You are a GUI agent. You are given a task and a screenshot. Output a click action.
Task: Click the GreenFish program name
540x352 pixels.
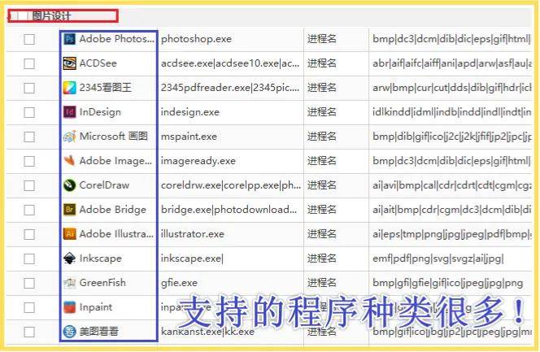pyautogui.click(x=102, y=283)
